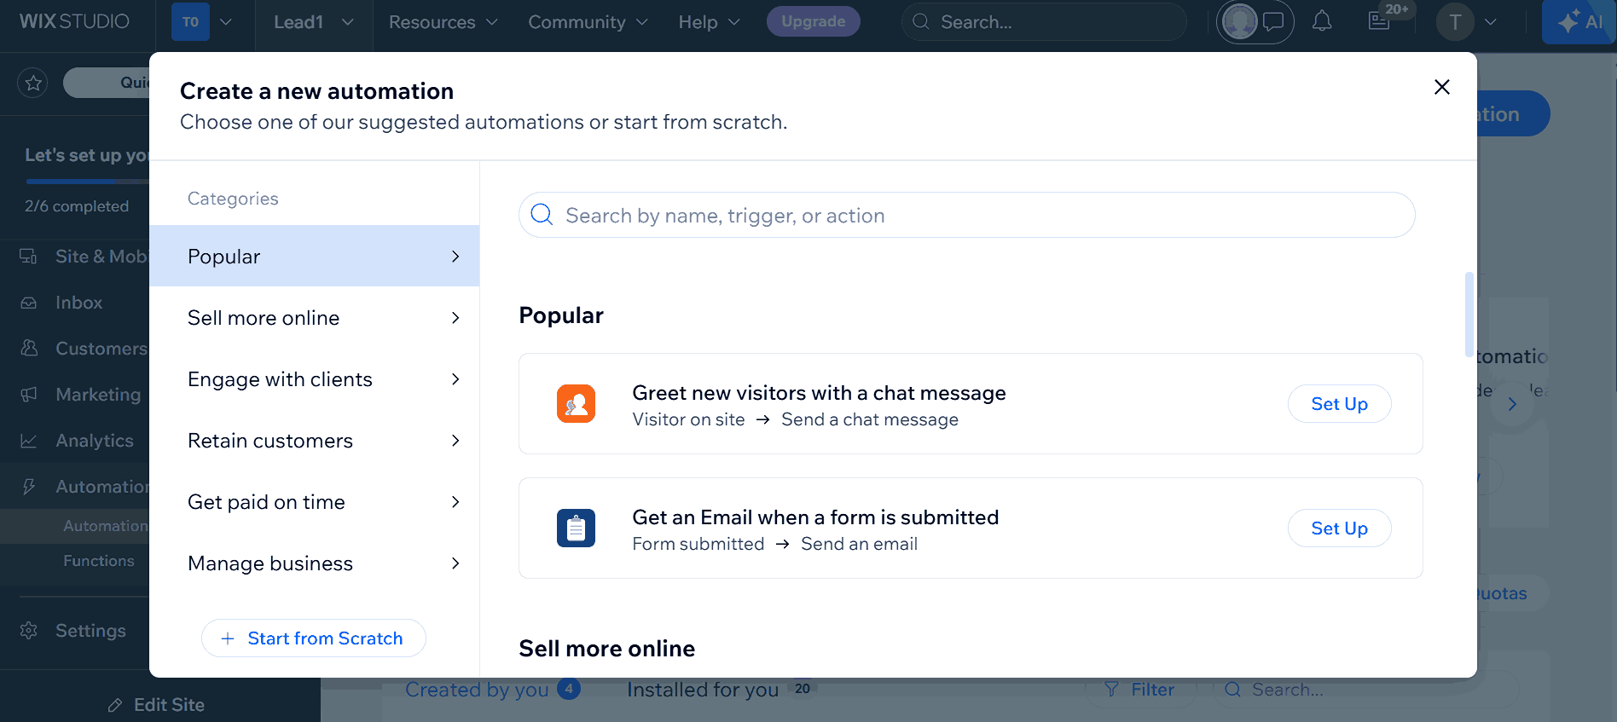
Task: Click the notifications bell icon
Action: [x=1322, y=21]
